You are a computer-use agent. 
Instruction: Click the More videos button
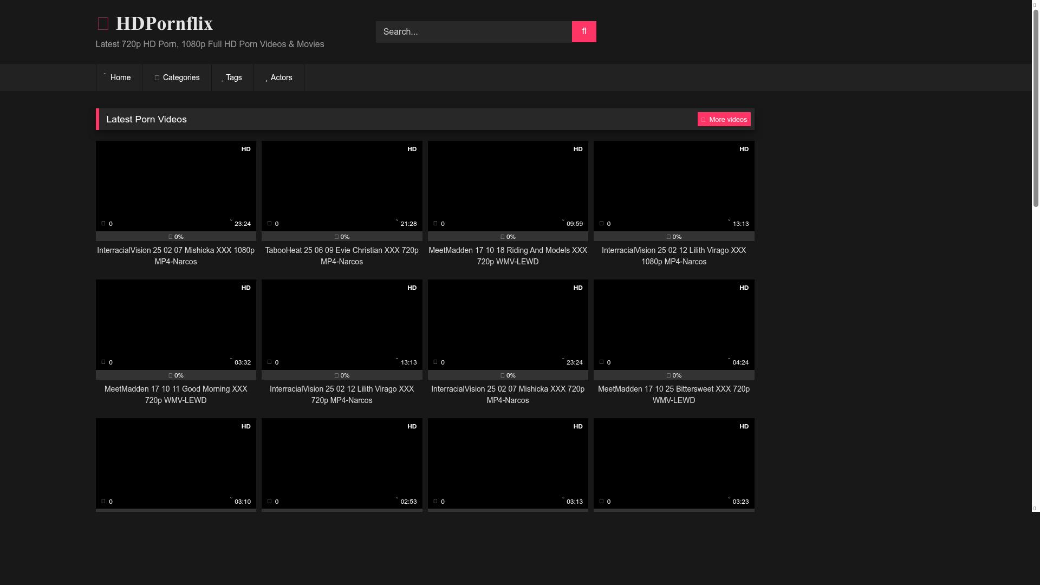[x=724, y=119]
